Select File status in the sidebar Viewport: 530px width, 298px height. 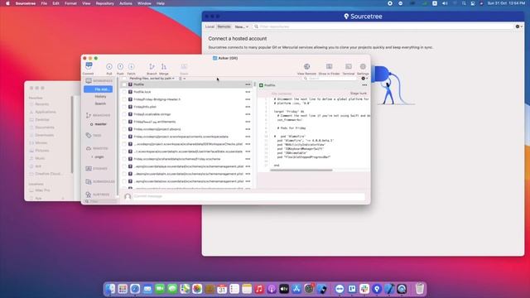99,89
